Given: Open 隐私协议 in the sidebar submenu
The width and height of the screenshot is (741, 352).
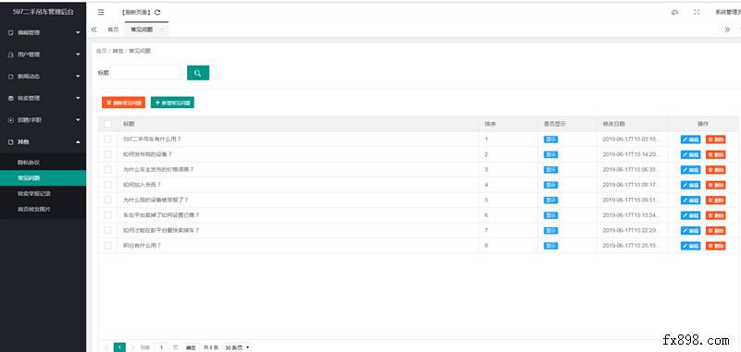Looking at the screenshot, I should point(43,162).
